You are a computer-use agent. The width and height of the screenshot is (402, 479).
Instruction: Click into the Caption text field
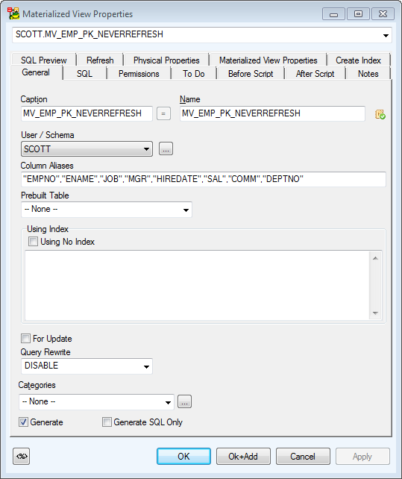[87, 113]
